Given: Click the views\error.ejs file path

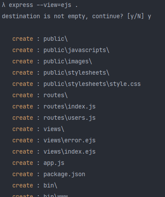Looking at the screenshot, I should 69,141.
